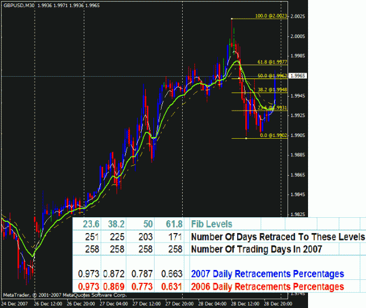
Task: Select Number Of Trading Days In 2007 label
Action: point(256,249)
